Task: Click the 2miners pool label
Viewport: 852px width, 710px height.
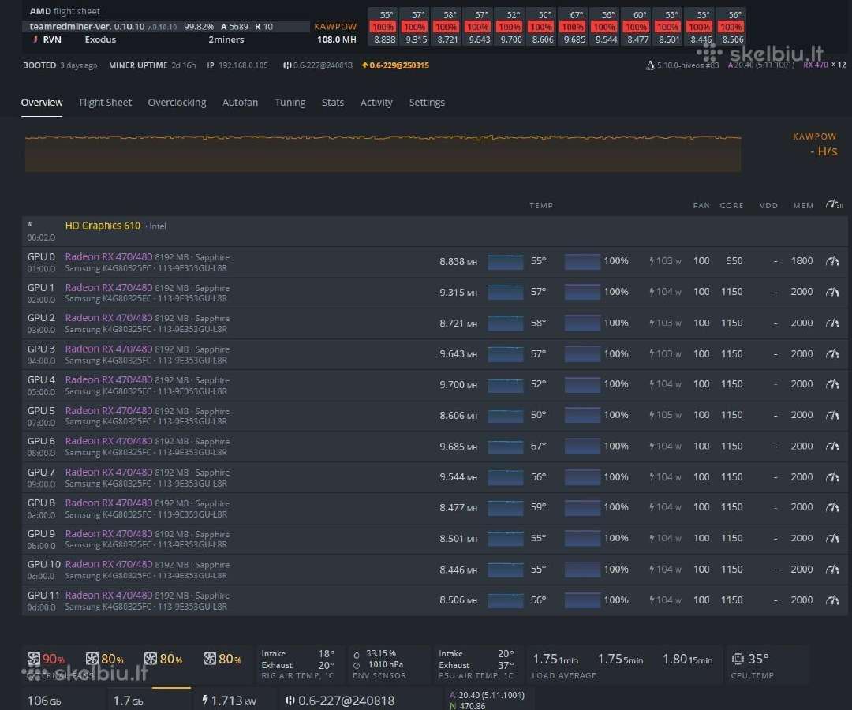Action: click(x=226, y=39)
